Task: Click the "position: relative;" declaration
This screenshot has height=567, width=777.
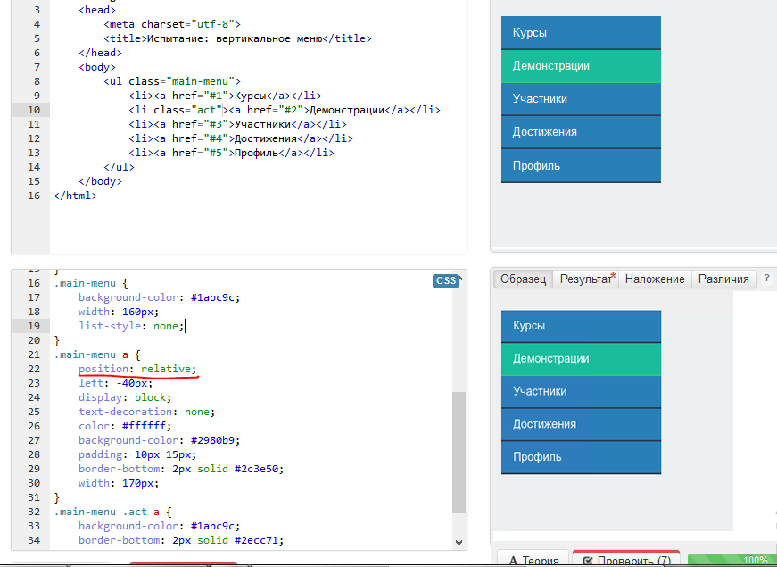Action: click(x=137, y=369)
